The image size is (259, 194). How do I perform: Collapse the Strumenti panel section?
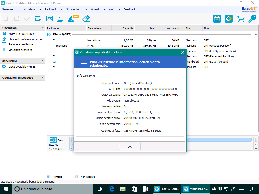click(x=42, y=61)
